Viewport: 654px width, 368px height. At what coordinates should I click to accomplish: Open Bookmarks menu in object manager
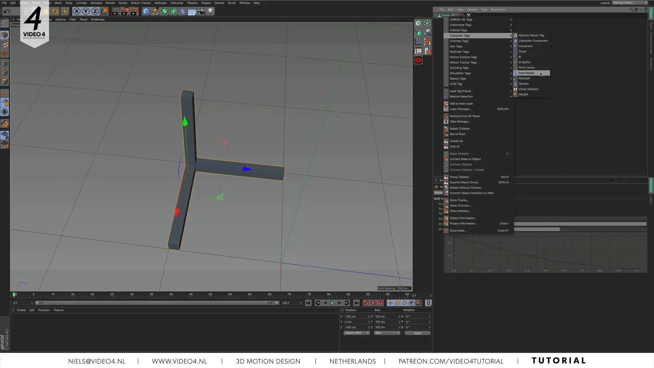point(498,10)
